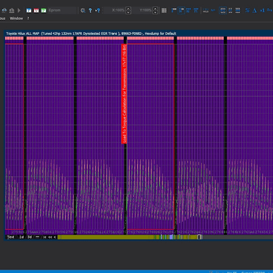273x273 pixels.
Task: Click the red Load To Torque Calculation label
Action: pos(124,93)
